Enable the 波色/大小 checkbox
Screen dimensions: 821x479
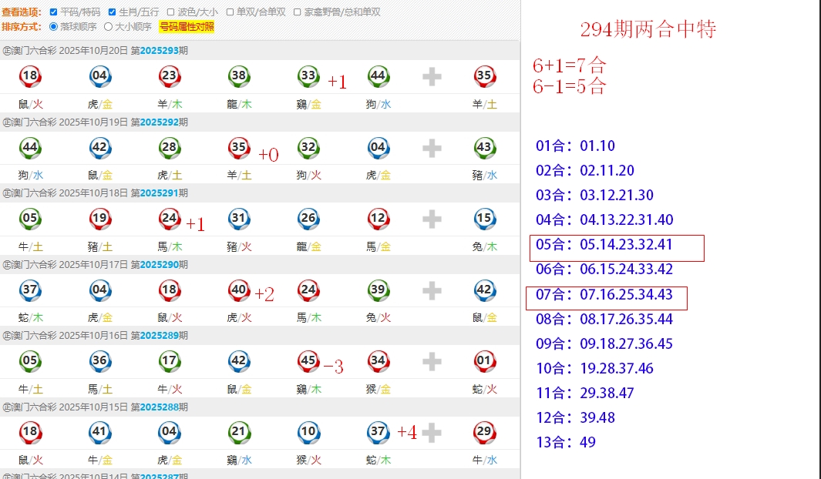(171, 12)
